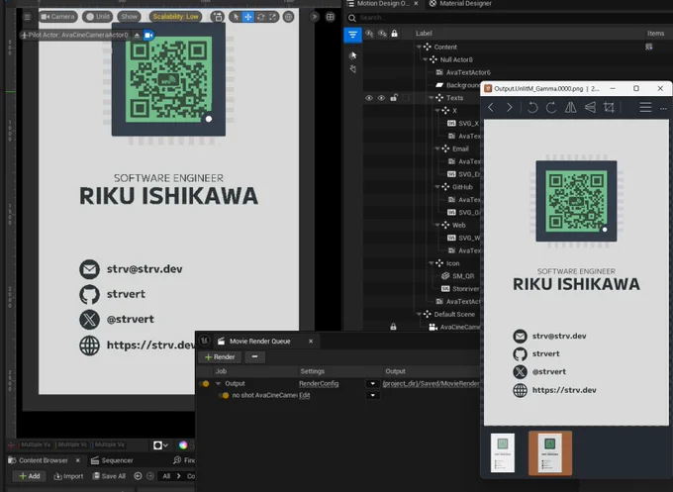
Task: Open the square shape dropdown near color wheel
Action: 160,445
